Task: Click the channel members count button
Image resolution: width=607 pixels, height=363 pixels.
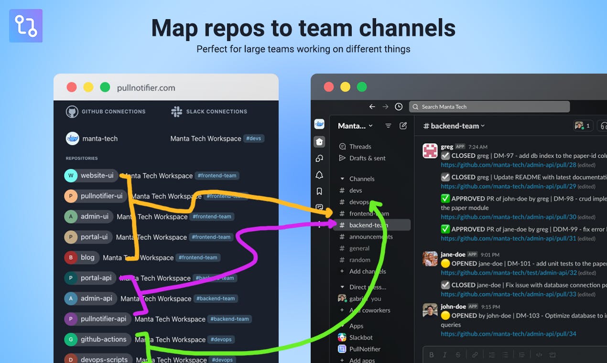Action: click(x=583, y=126)
